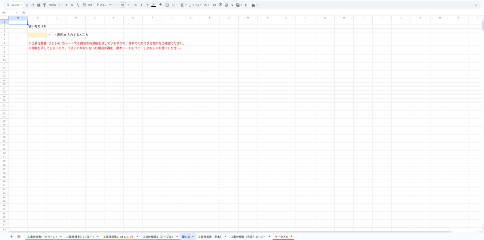484x240 pixels.
Task: Open text wrapping dropdown
Action: coord(199,5)
